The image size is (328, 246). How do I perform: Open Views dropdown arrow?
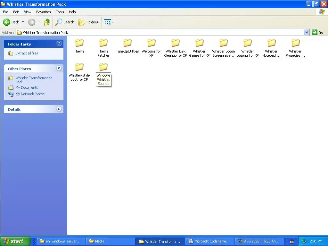(x=113, y=22)
